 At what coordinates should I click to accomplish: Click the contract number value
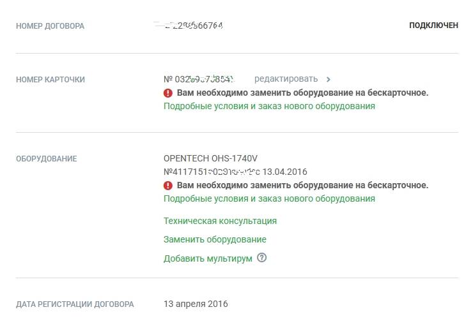pyautogui.click(x=194, y=26)
